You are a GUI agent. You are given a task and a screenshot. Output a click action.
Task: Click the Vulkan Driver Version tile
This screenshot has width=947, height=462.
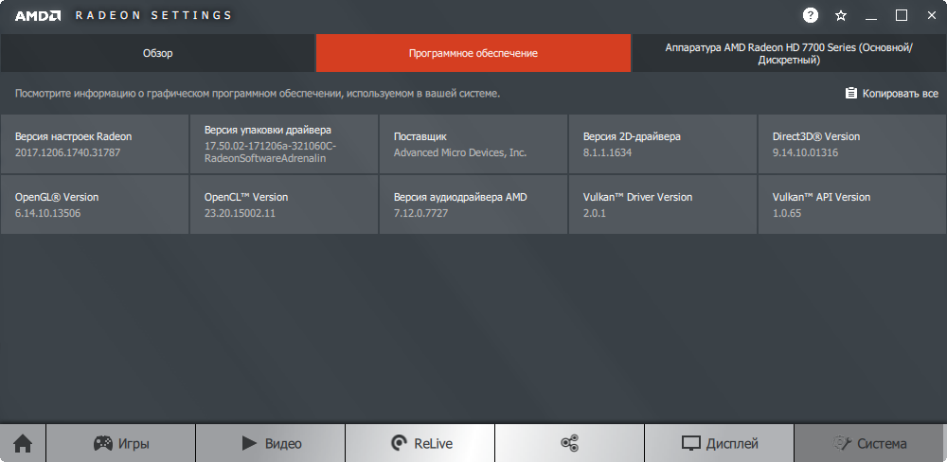click(x=663, y=204)
